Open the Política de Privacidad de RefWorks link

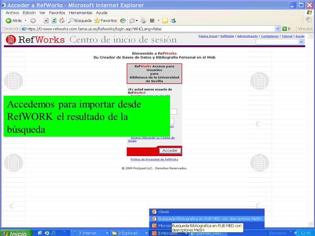154,159
